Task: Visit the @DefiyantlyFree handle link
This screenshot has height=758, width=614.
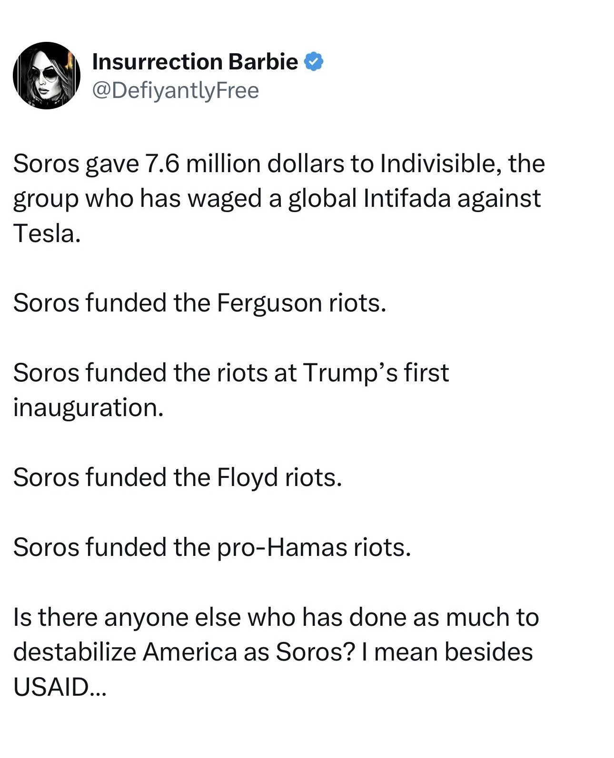Action: tap(175, 90)
